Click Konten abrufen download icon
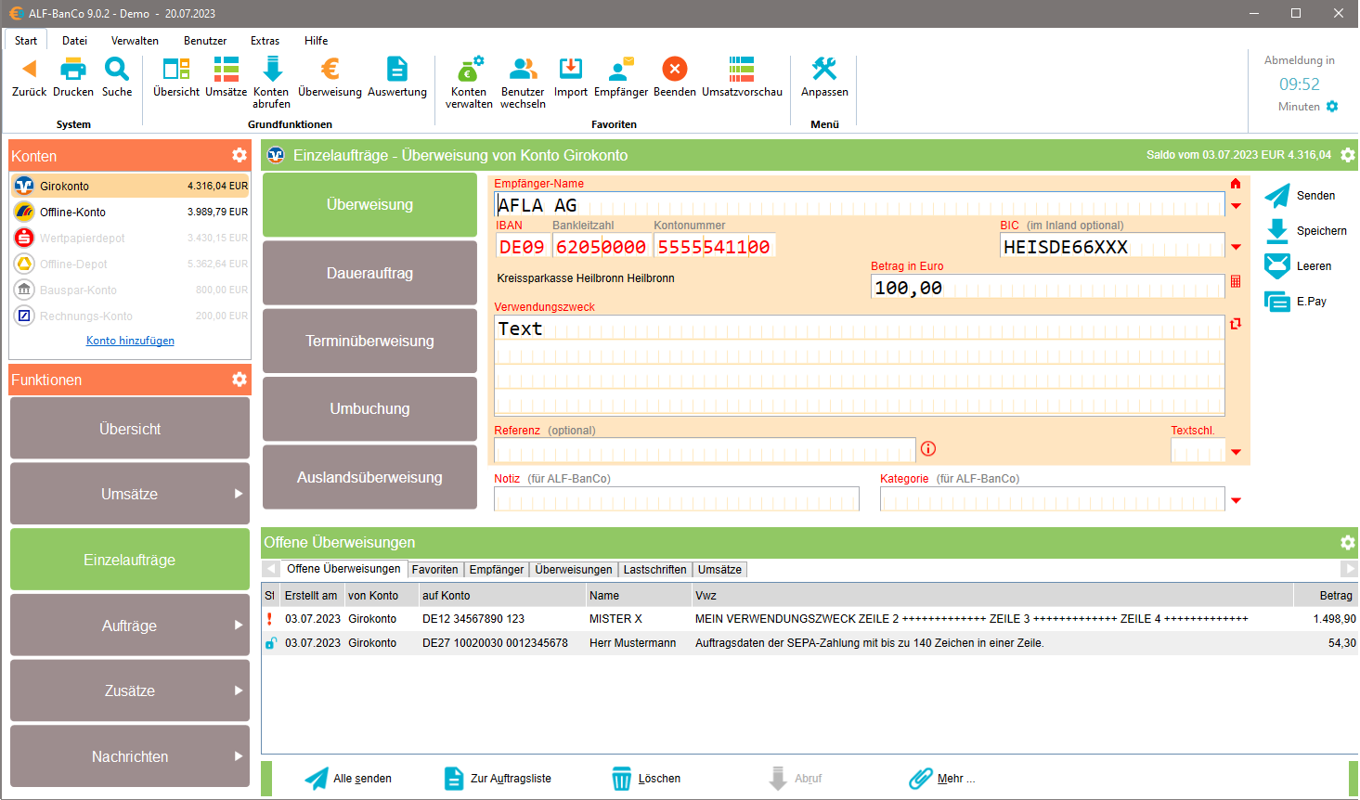The width and height of the screenshot is (1360, 800). coord(271,69)
